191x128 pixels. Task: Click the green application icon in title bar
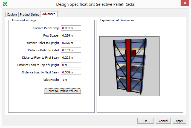[4, 4]
